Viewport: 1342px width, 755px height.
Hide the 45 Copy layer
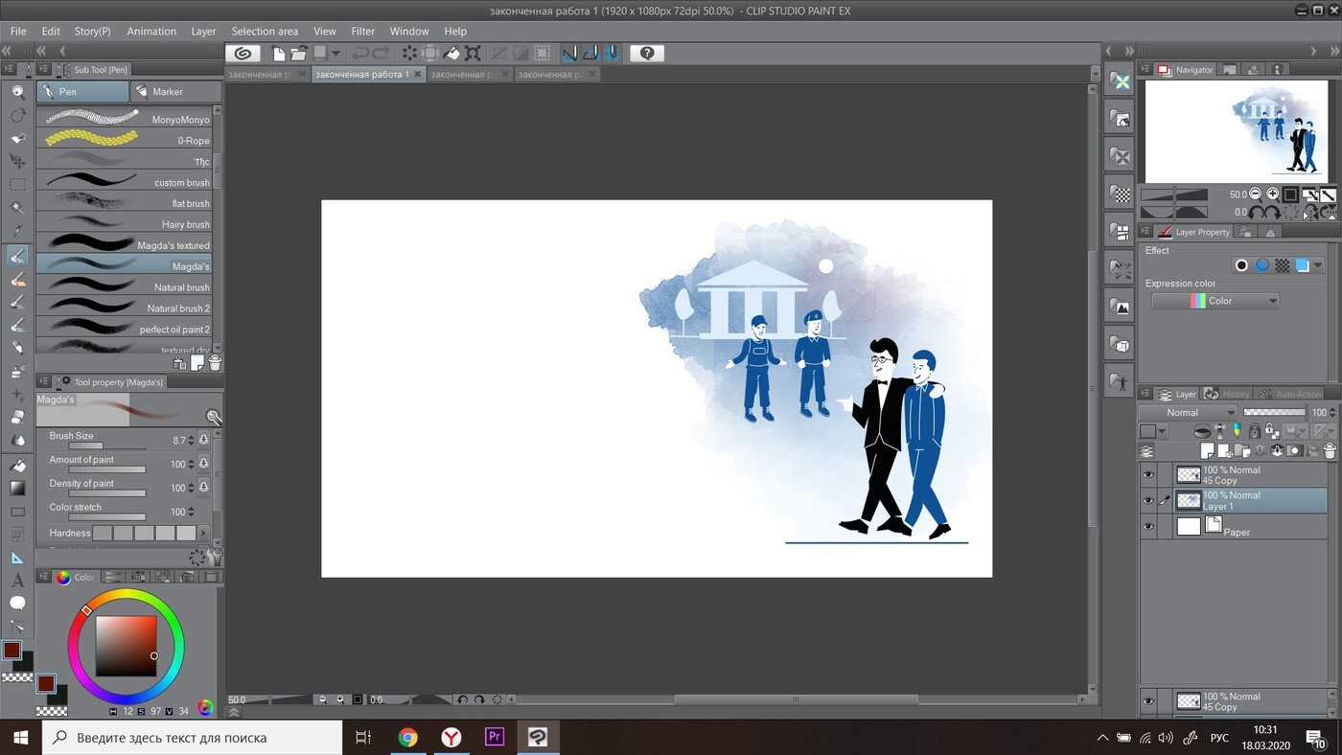[x=1148, y=474]
